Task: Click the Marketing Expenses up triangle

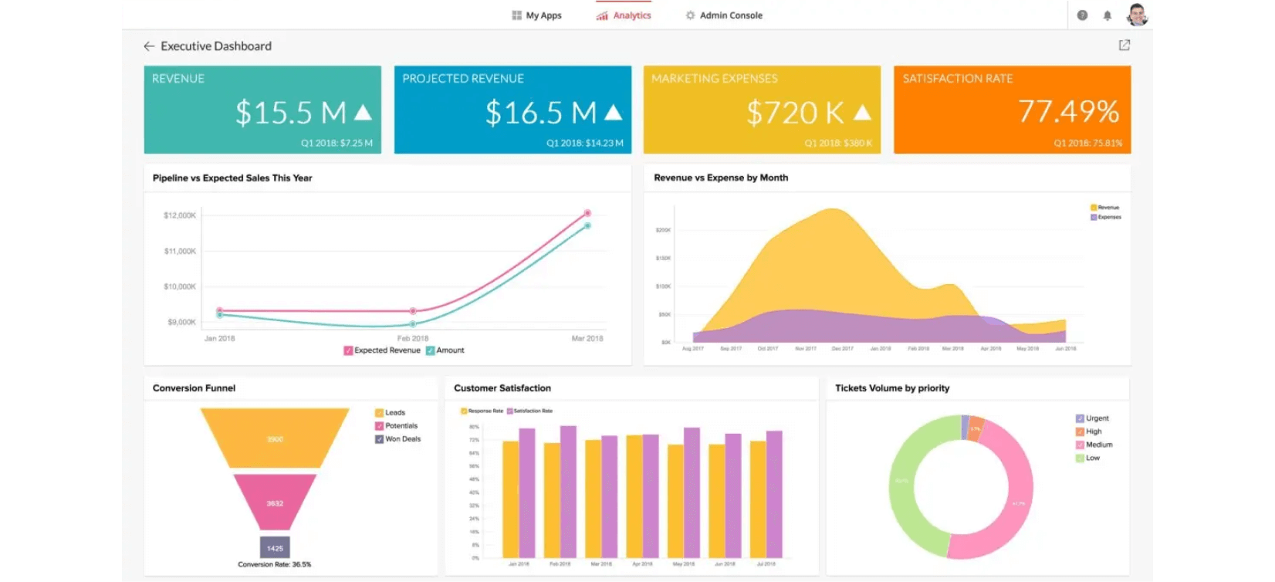Action: 863,113
